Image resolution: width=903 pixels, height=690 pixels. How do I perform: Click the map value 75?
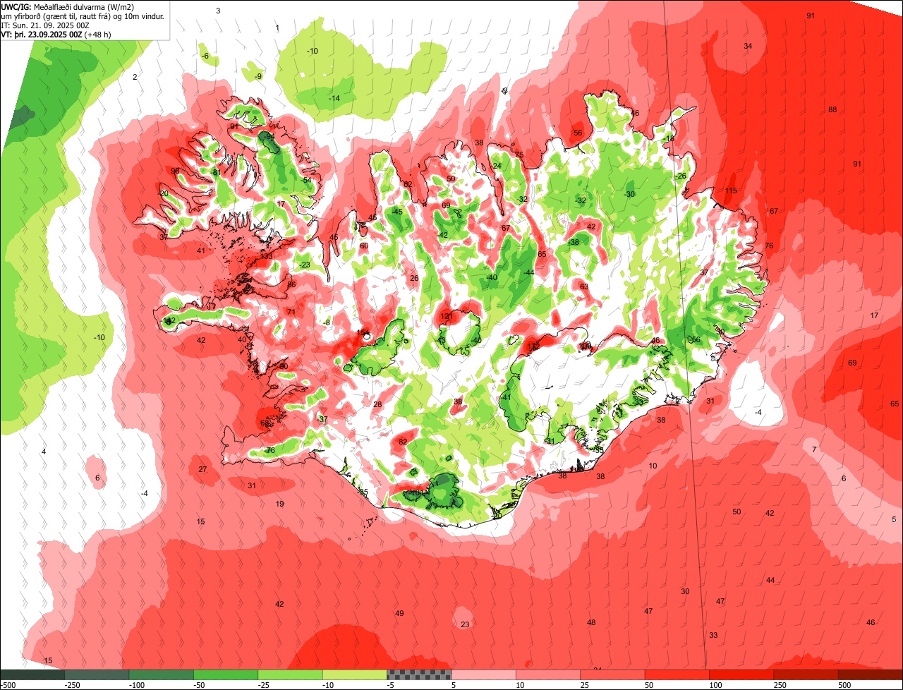[519, 155]
